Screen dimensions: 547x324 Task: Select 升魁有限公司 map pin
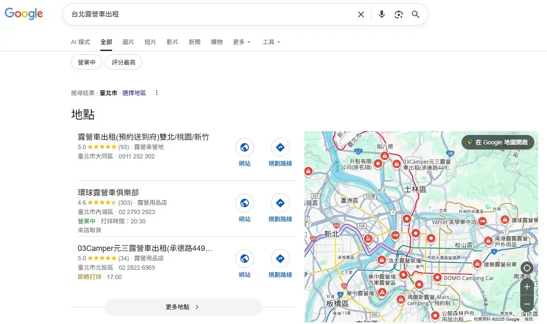(378, 163)
